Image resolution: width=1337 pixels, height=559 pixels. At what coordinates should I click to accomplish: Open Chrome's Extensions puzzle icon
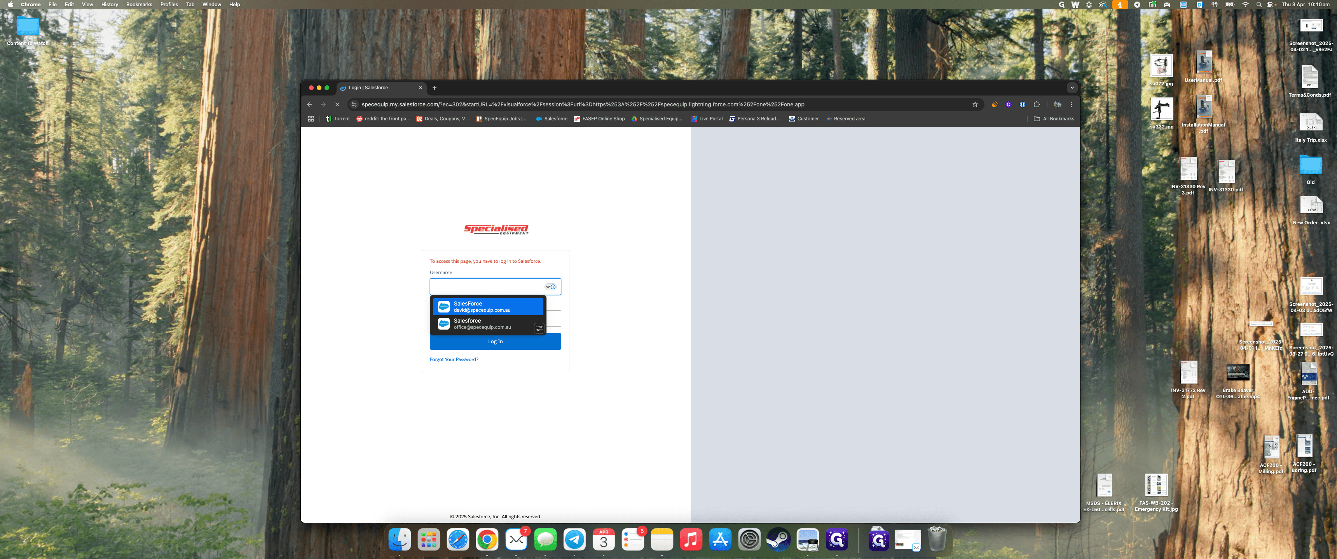[x=1037, y=104]
